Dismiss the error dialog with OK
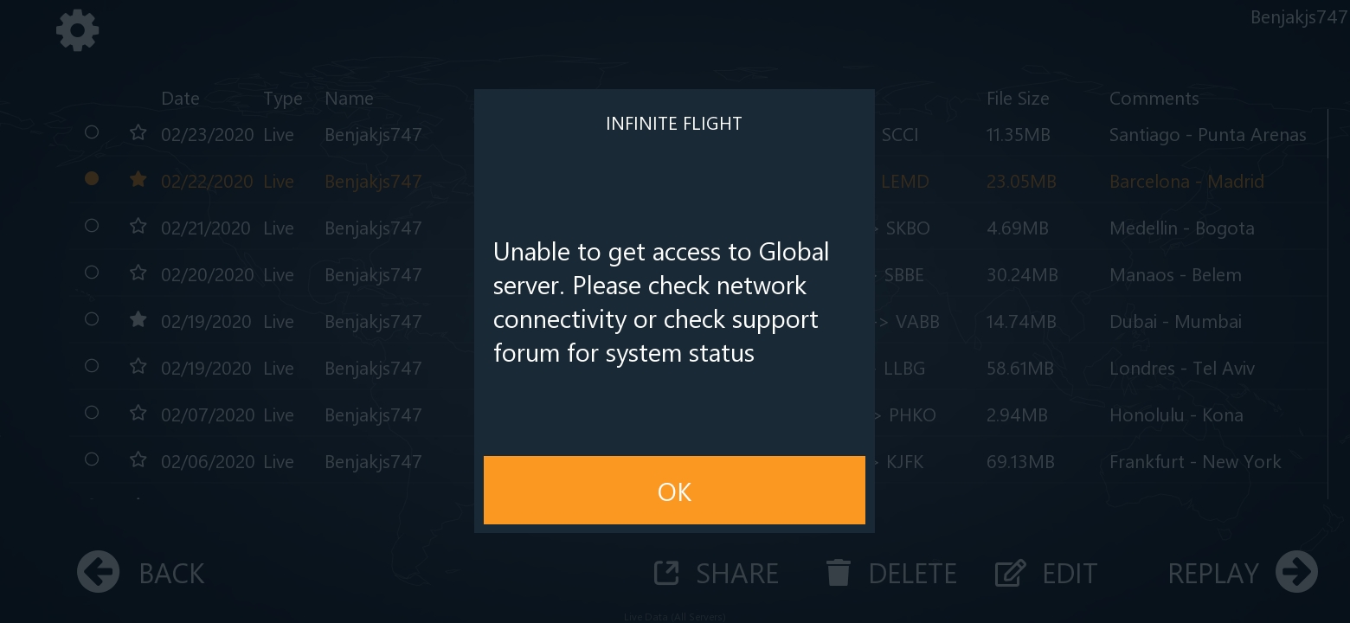Viewport: 1350px width, 623px height. [x=674, y=490]
